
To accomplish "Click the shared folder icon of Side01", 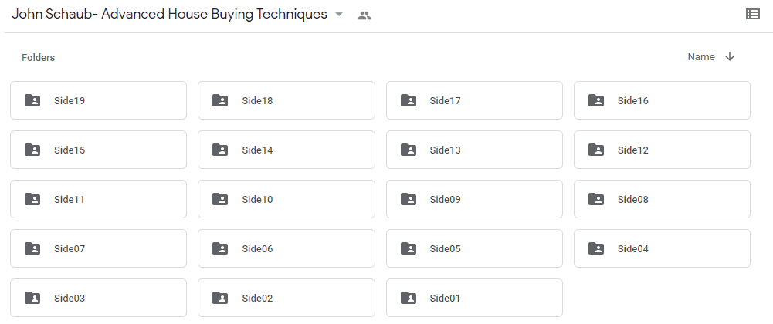I will click(x=409, y=298).
